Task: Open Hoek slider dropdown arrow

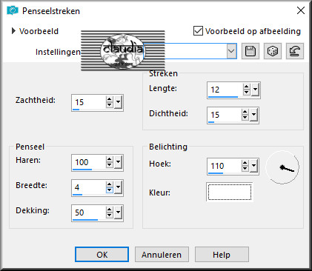Action: tap(254, 166)
